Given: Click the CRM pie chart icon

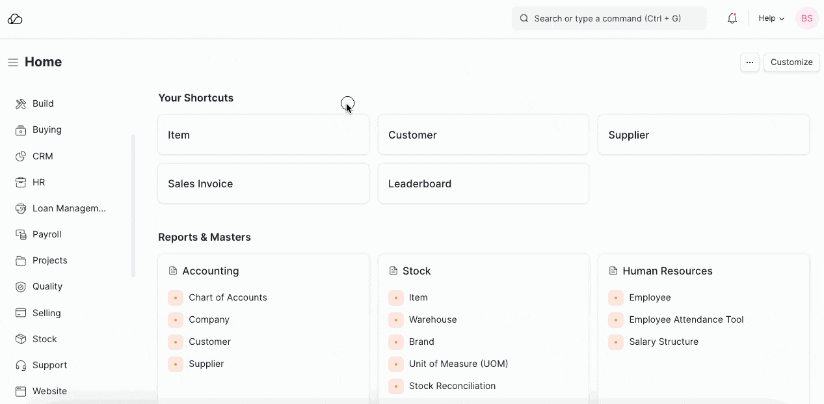Looking at the screenshot, I should 21,156.
